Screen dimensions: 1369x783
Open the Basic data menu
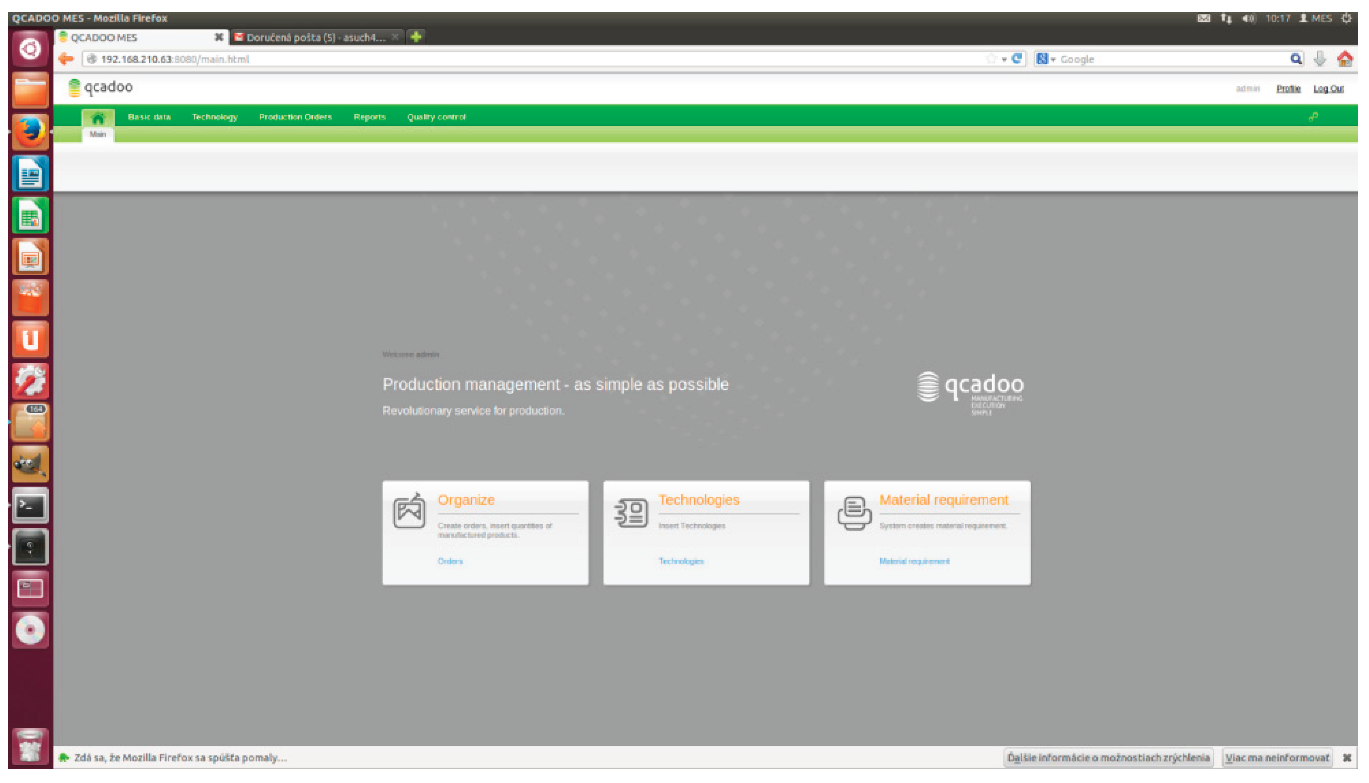click(149, 117)
